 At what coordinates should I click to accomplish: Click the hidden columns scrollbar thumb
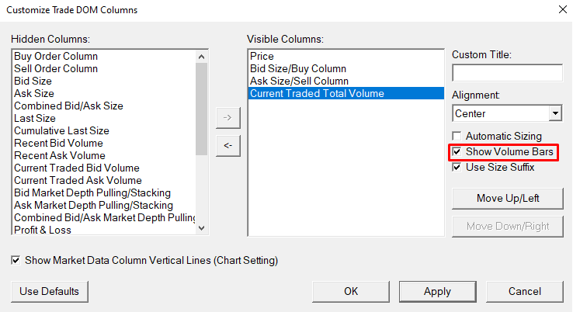click(202, 109)
